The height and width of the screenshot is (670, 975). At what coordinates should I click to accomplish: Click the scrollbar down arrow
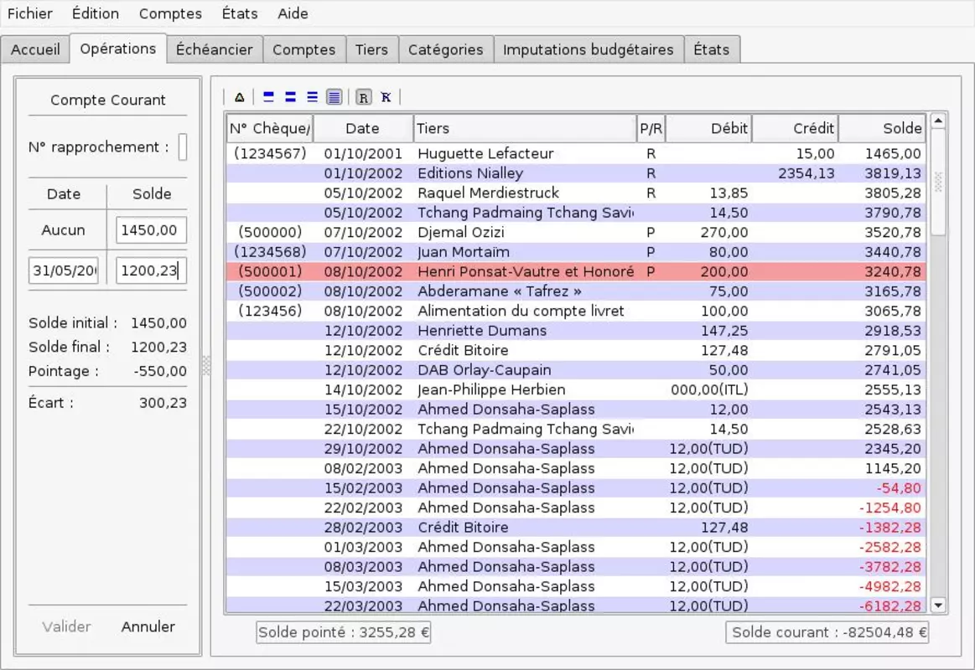click(938, 605)
